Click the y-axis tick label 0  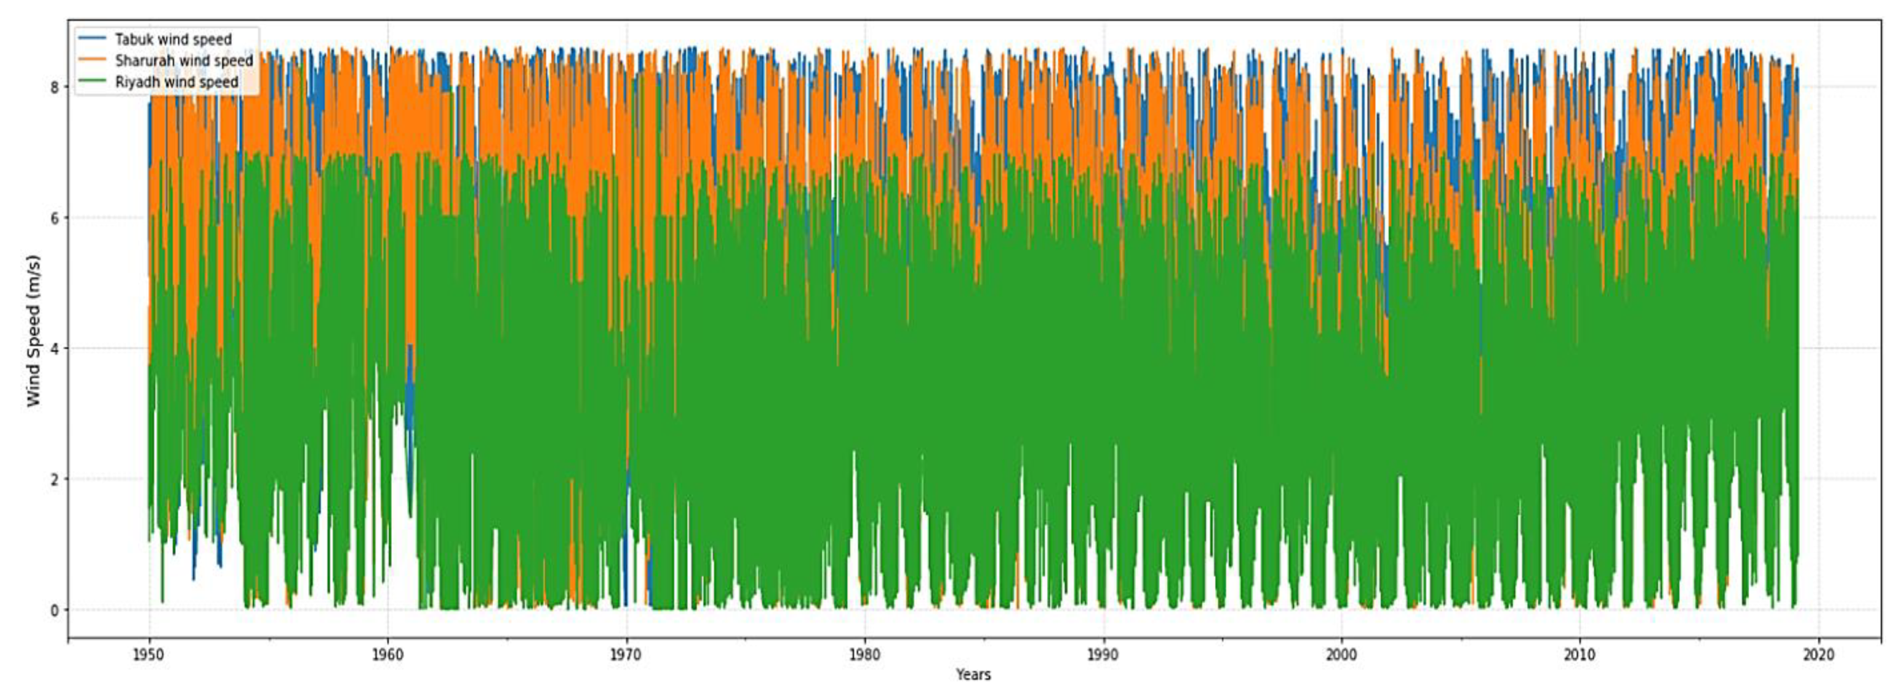click(x=55, y=610)
